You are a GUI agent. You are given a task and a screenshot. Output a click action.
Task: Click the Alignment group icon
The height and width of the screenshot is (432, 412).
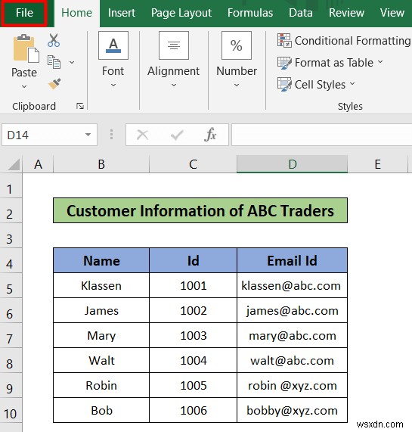pos(174,45)
